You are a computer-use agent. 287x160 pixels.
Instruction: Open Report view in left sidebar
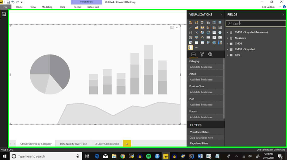4,14
